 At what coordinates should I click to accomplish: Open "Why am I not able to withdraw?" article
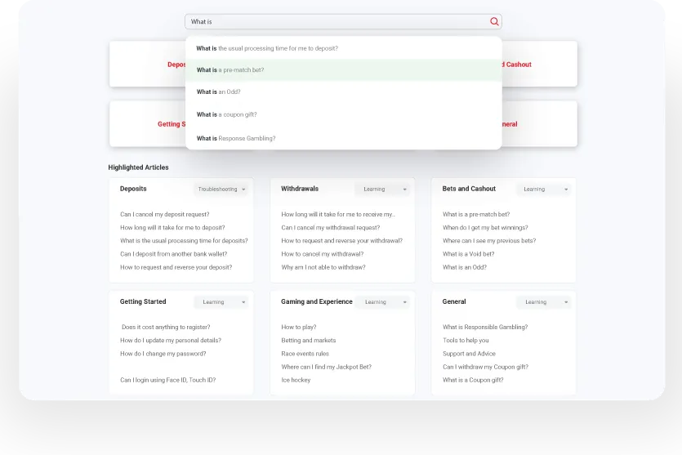pos(323,267)
